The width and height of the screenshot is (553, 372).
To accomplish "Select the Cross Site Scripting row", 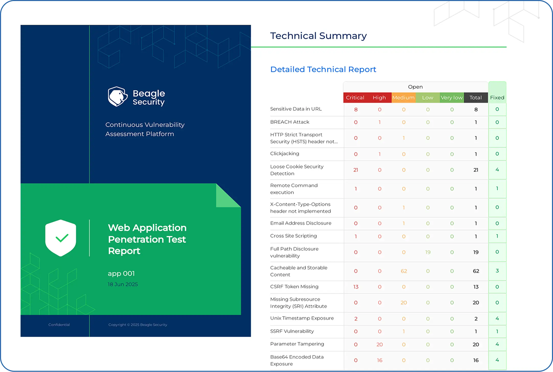I will [x=388, y=236].
